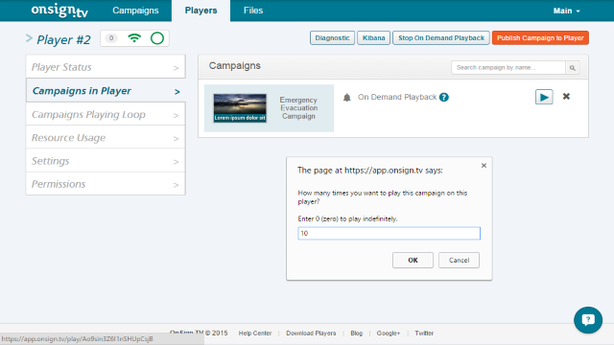Click the breadcrumb arrow before Player #2
The height and width of the screenshot is (345, 614).
coord(29,38)
